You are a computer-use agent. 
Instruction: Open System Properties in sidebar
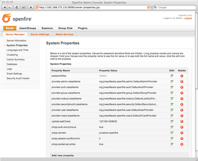[x=17, y=45]
